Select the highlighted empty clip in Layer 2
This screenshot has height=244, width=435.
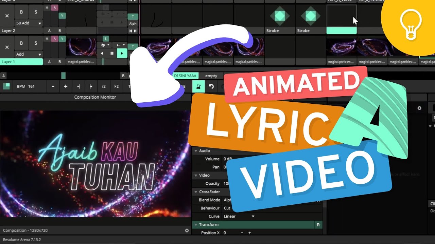pyautogui.click(x=341, y=19)
